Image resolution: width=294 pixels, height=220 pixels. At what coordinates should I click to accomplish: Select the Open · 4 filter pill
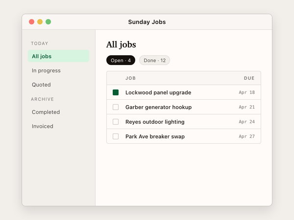coord(121,60)
